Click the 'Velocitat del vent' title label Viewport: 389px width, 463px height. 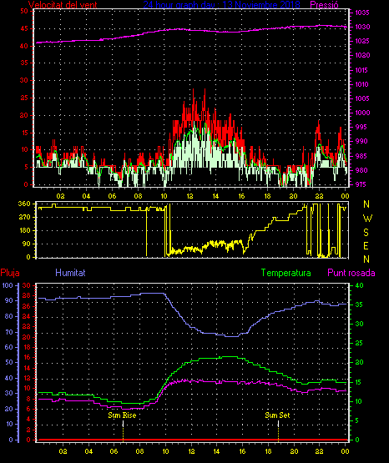click(63, 5)
